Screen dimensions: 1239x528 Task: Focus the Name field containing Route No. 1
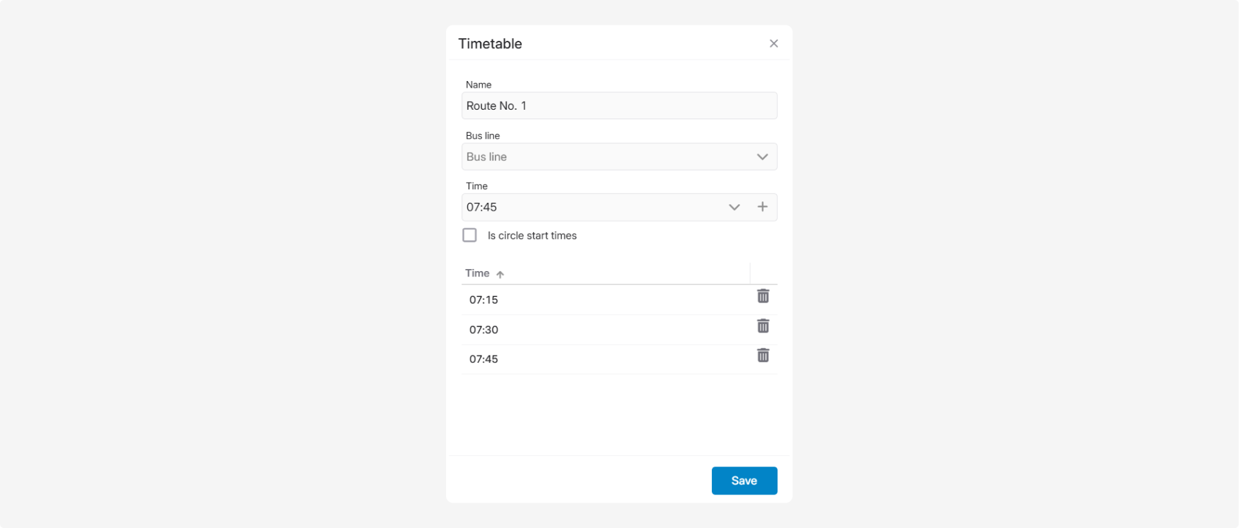point(619,106)
